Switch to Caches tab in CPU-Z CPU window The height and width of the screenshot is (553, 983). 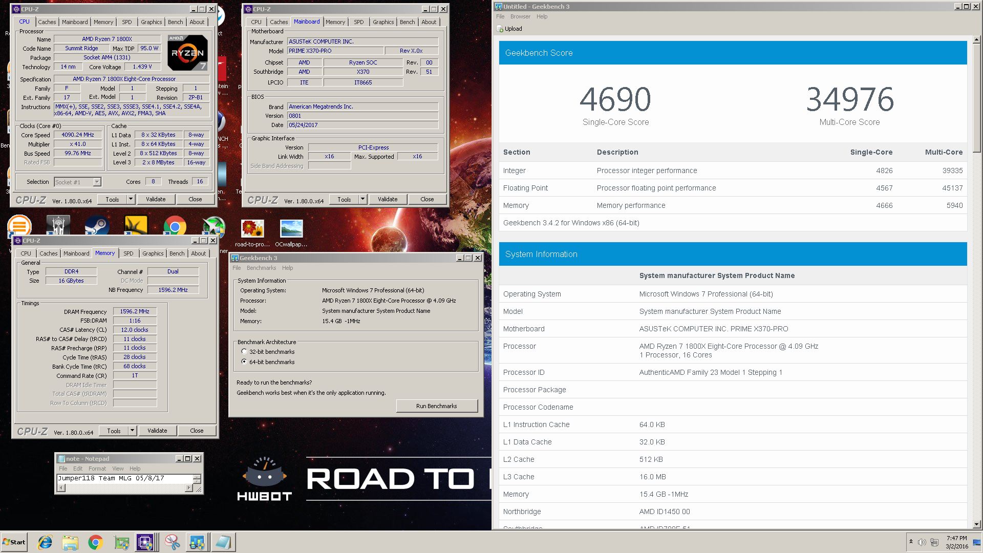tap(47, 22)
